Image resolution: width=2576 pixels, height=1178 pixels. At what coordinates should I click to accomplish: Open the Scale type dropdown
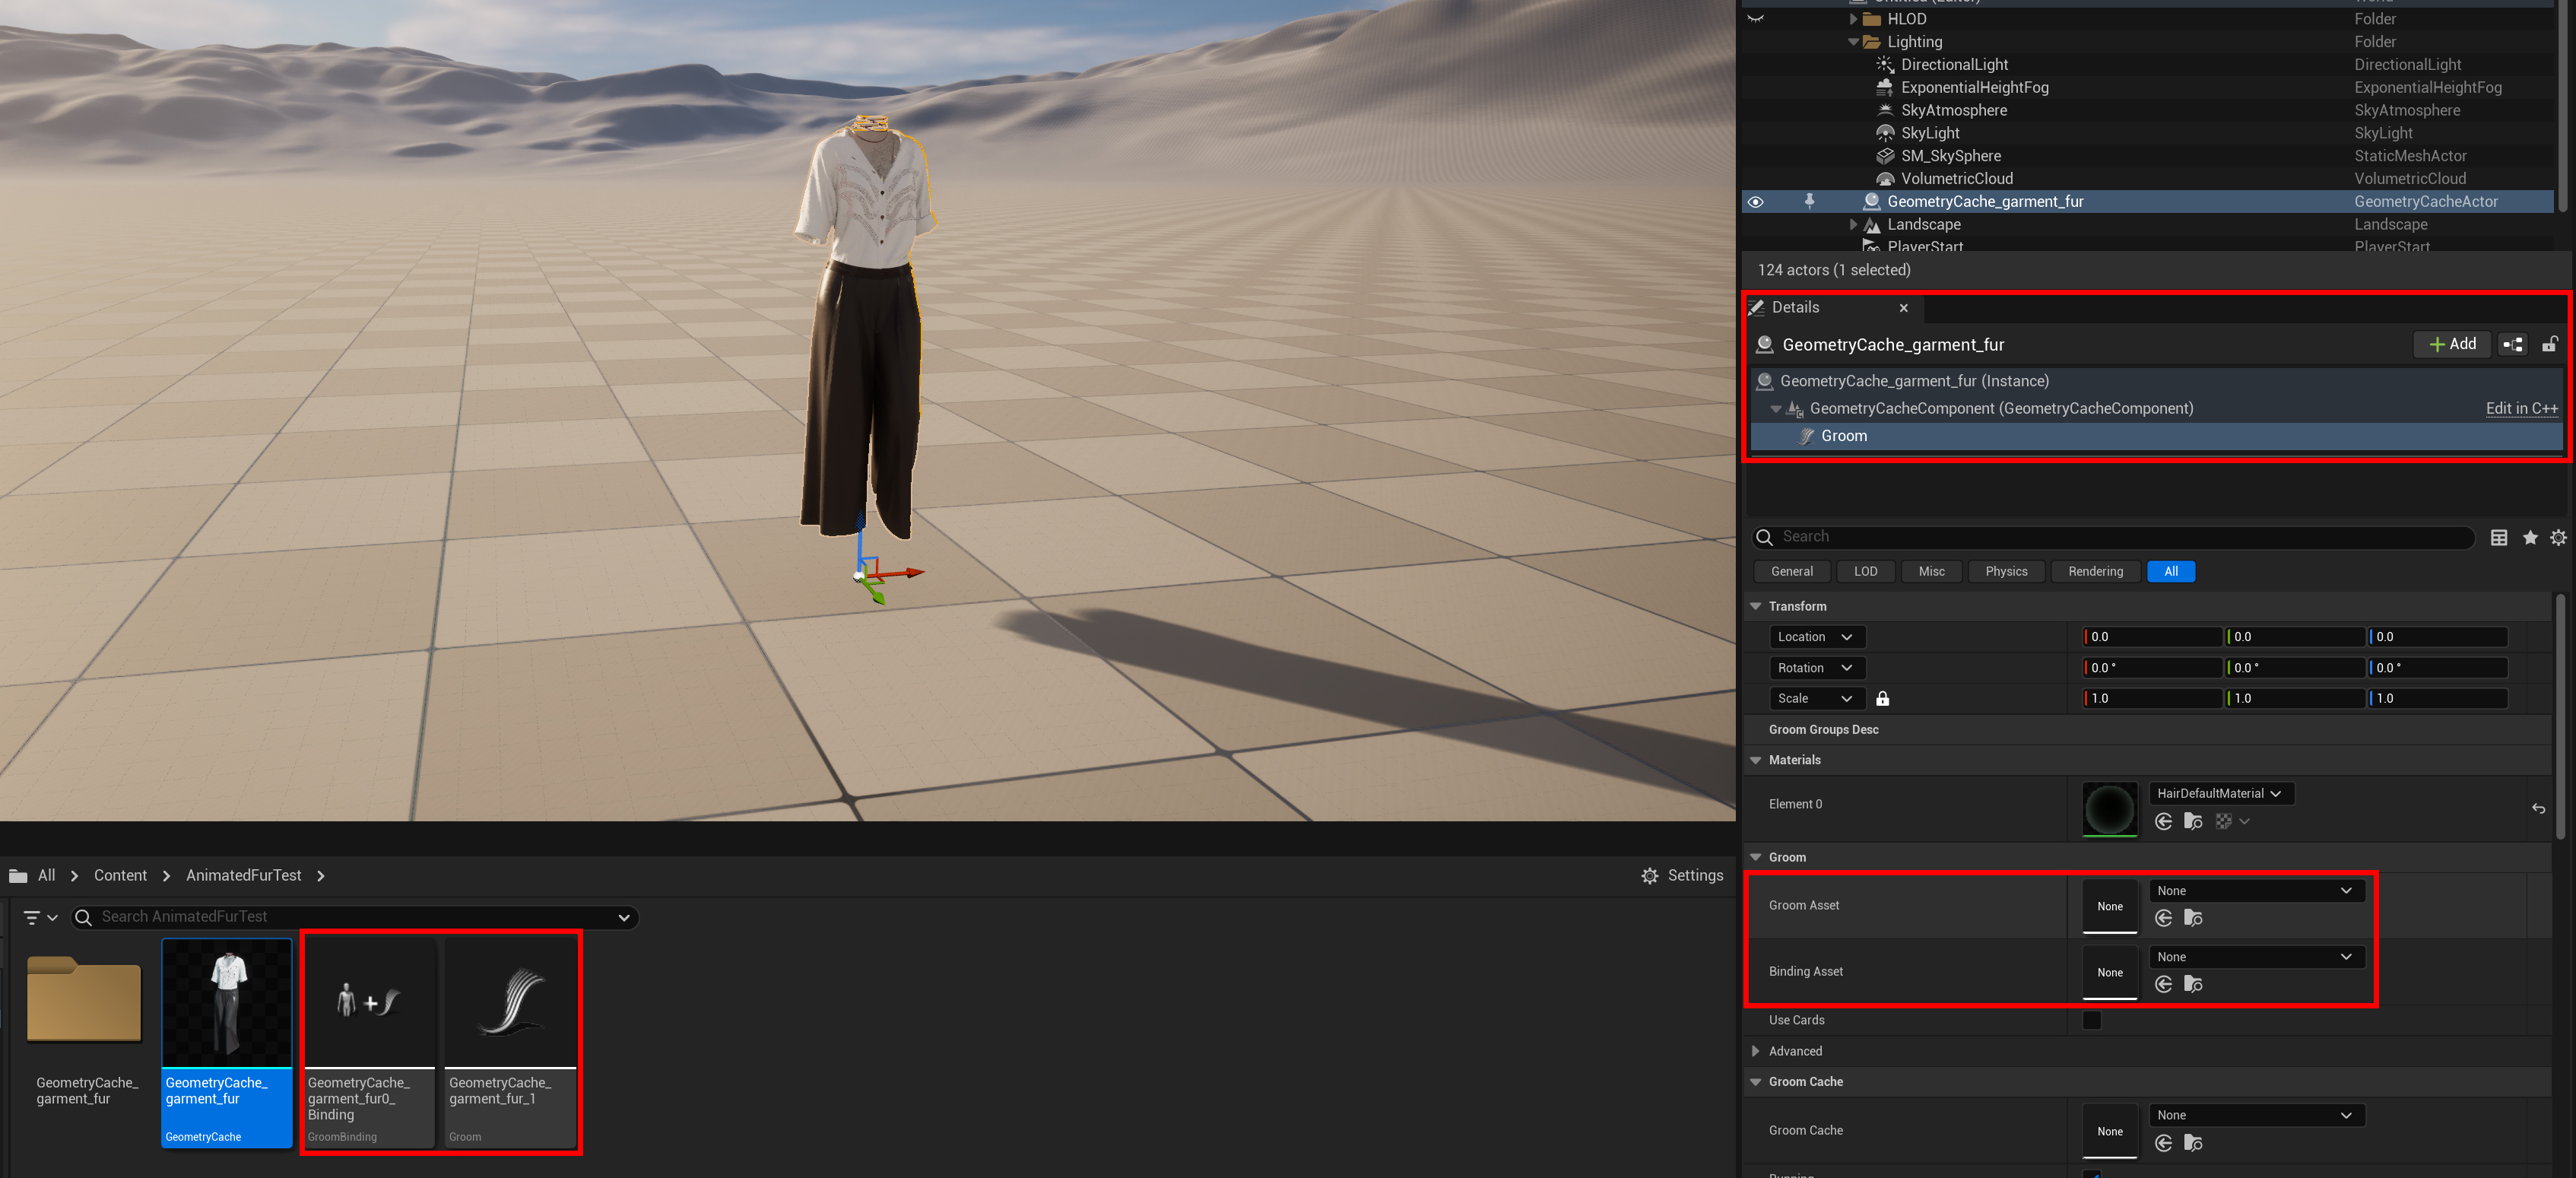pyautogui.click(x=1817, y=699)
